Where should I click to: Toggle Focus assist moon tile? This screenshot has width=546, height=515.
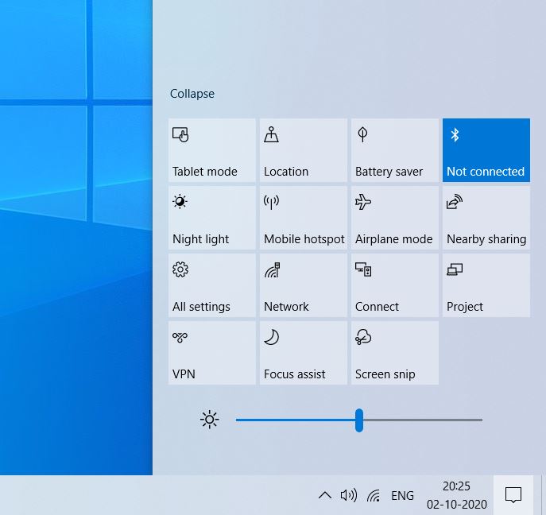304,353
